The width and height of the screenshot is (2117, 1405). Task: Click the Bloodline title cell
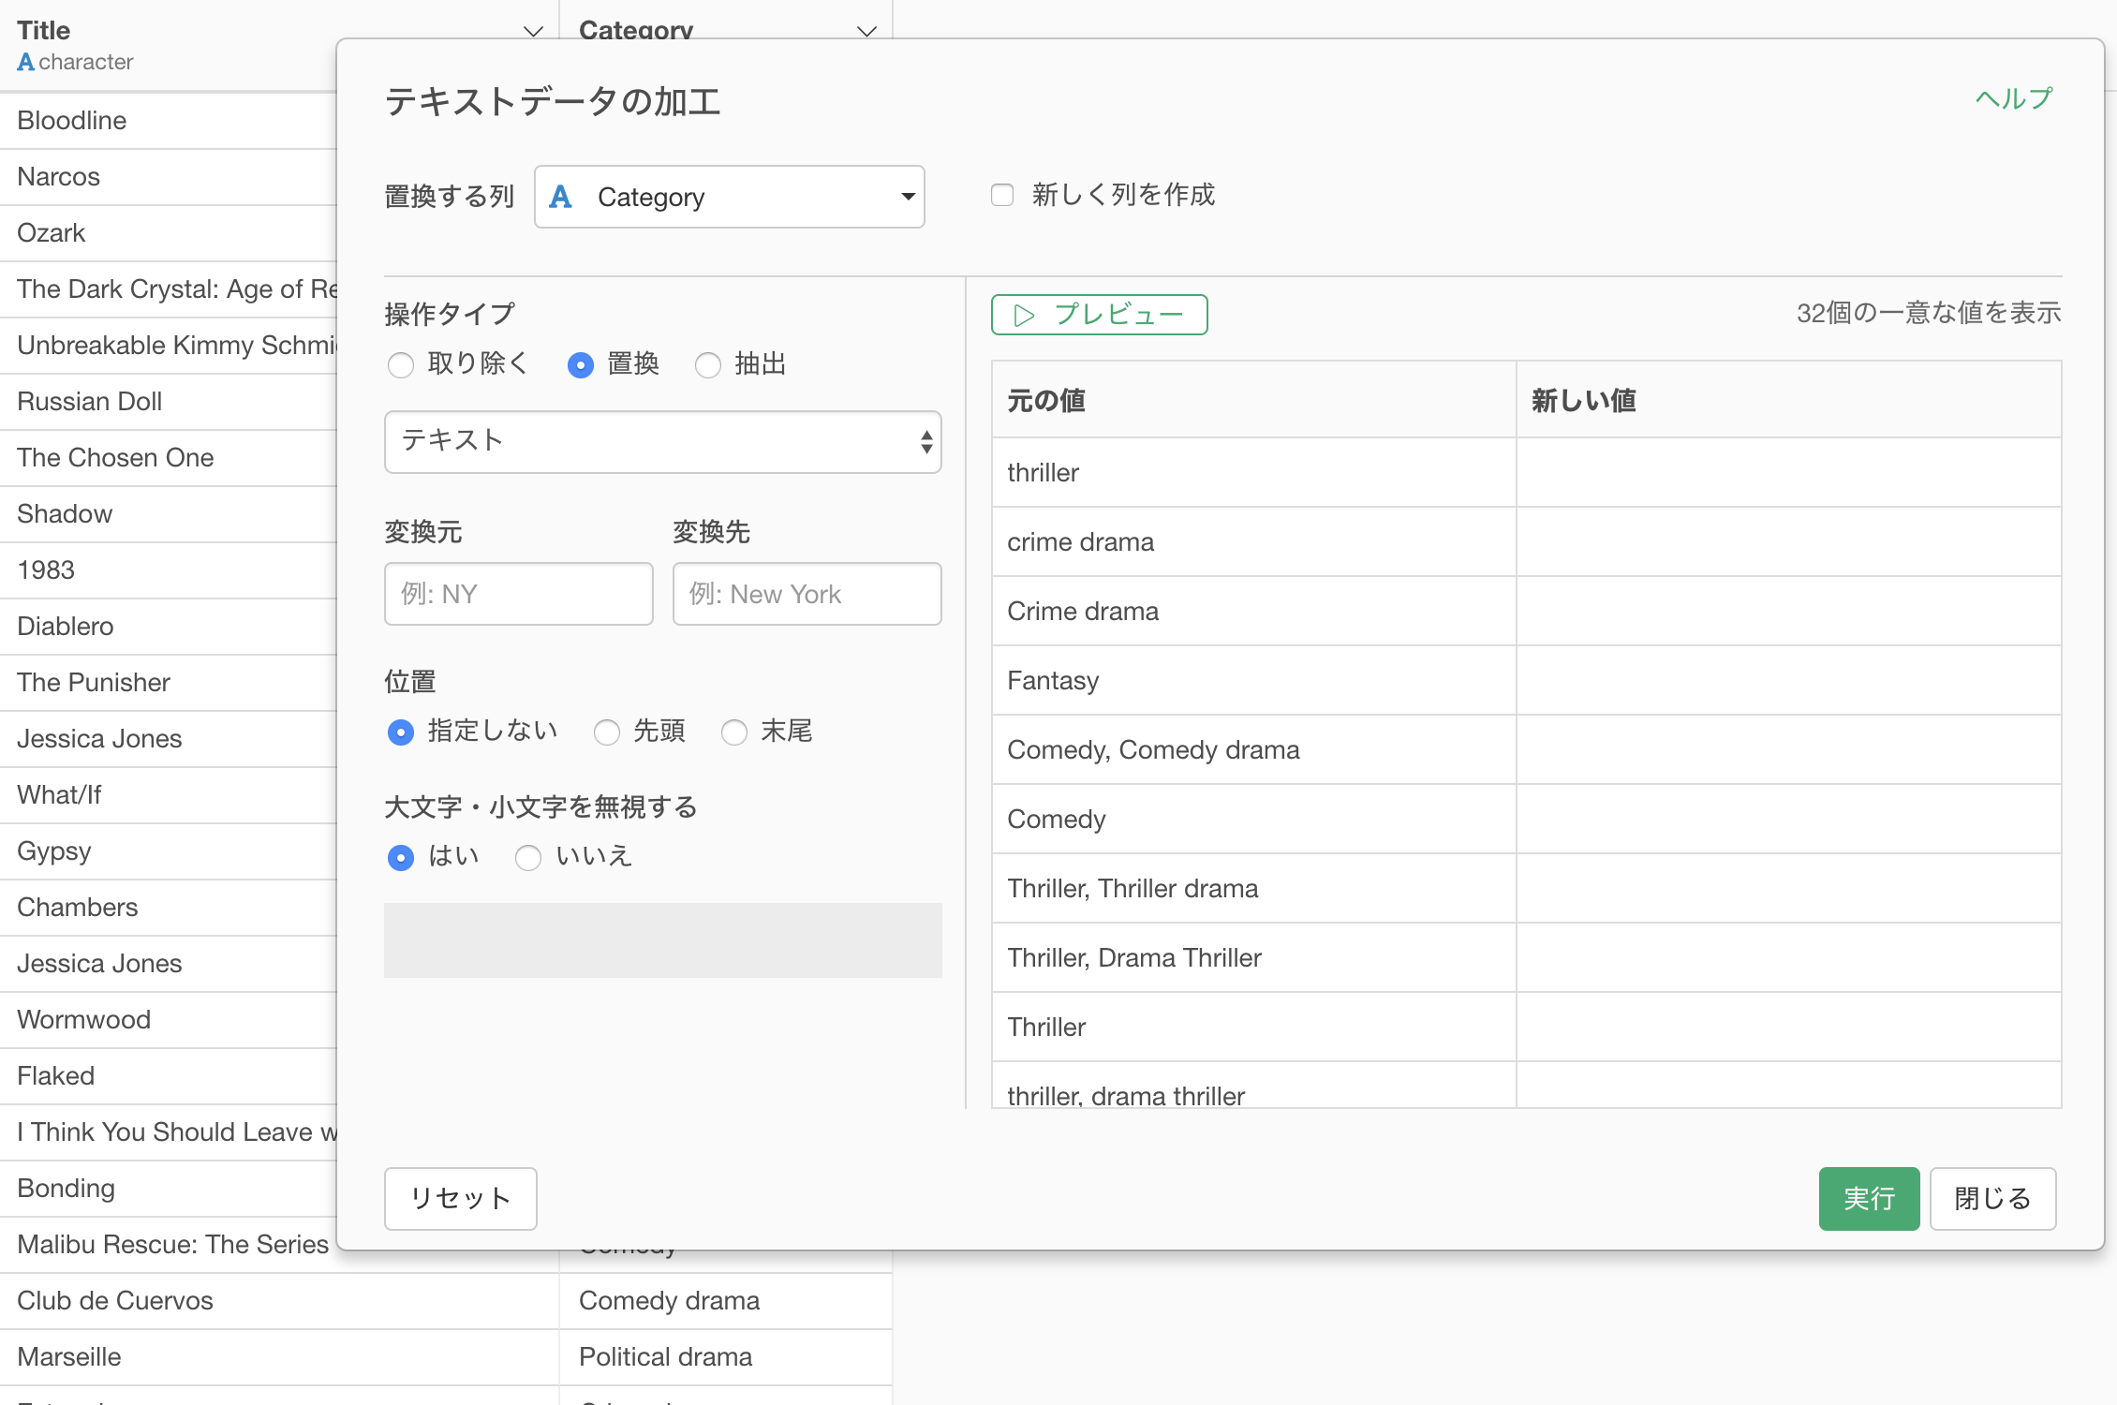point(169,121)
